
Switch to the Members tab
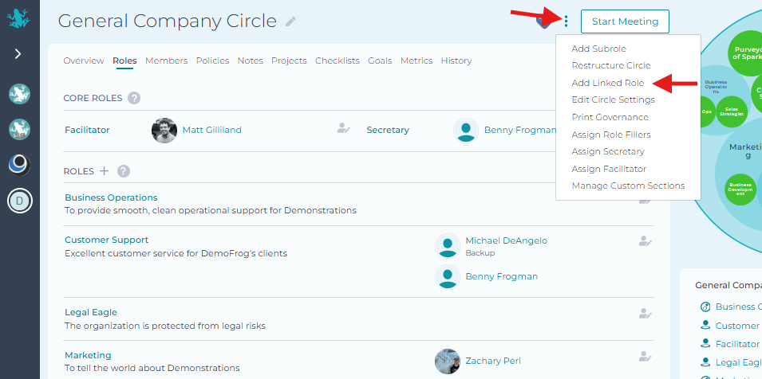tap(166, 61)
